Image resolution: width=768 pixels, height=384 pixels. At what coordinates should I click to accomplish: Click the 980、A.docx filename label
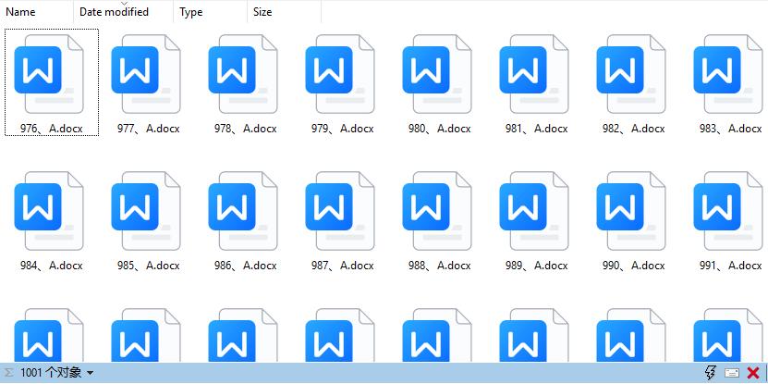tap(439, 129)
